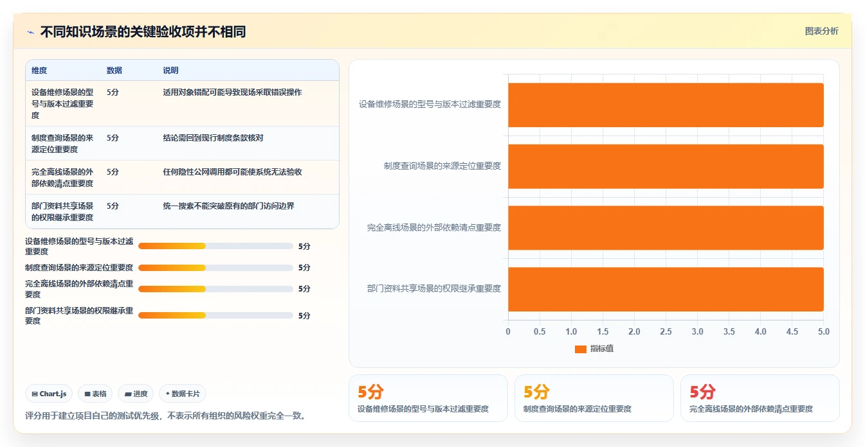Open the data card 制度查询场景的来源定位重要度
The width and height of the screenshot is (865, 447).
(x=594, y=398)
